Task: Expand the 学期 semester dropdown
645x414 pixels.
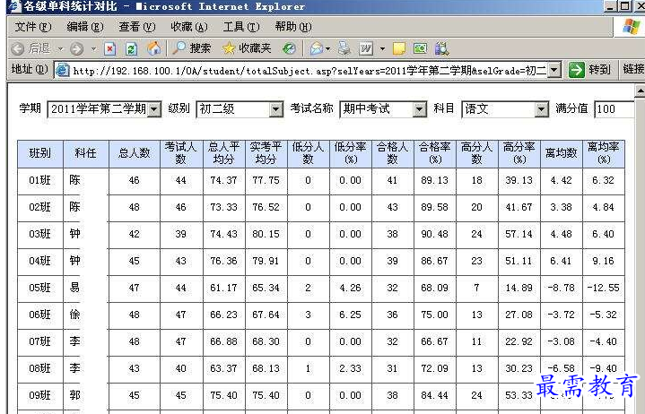Action: coord(153,109)
